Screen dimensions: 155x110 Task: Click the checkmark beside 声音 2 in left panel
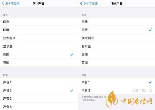[72, 90]
